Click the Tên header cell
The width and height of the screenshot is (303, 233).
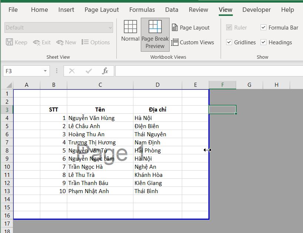coord(100,110)
